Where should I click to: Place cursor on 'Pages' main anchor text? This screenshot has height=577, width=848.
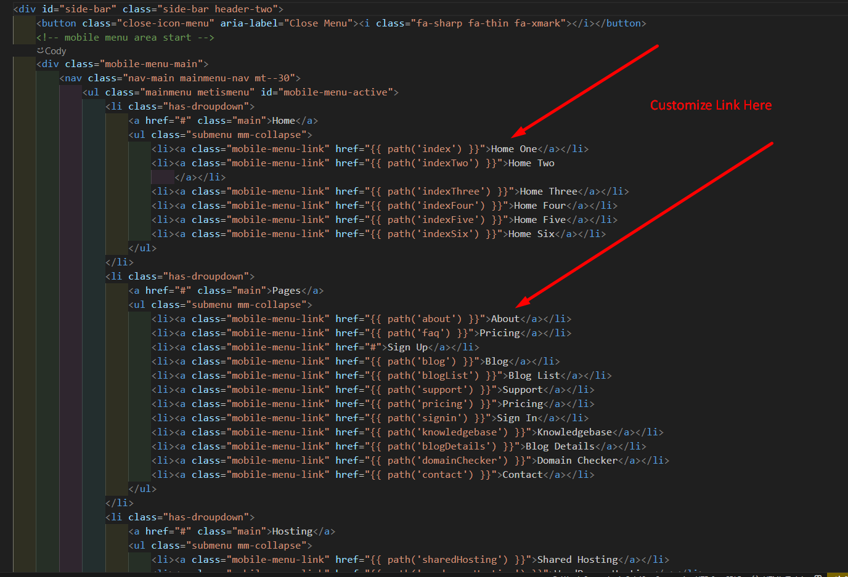[x=286, y=291]
